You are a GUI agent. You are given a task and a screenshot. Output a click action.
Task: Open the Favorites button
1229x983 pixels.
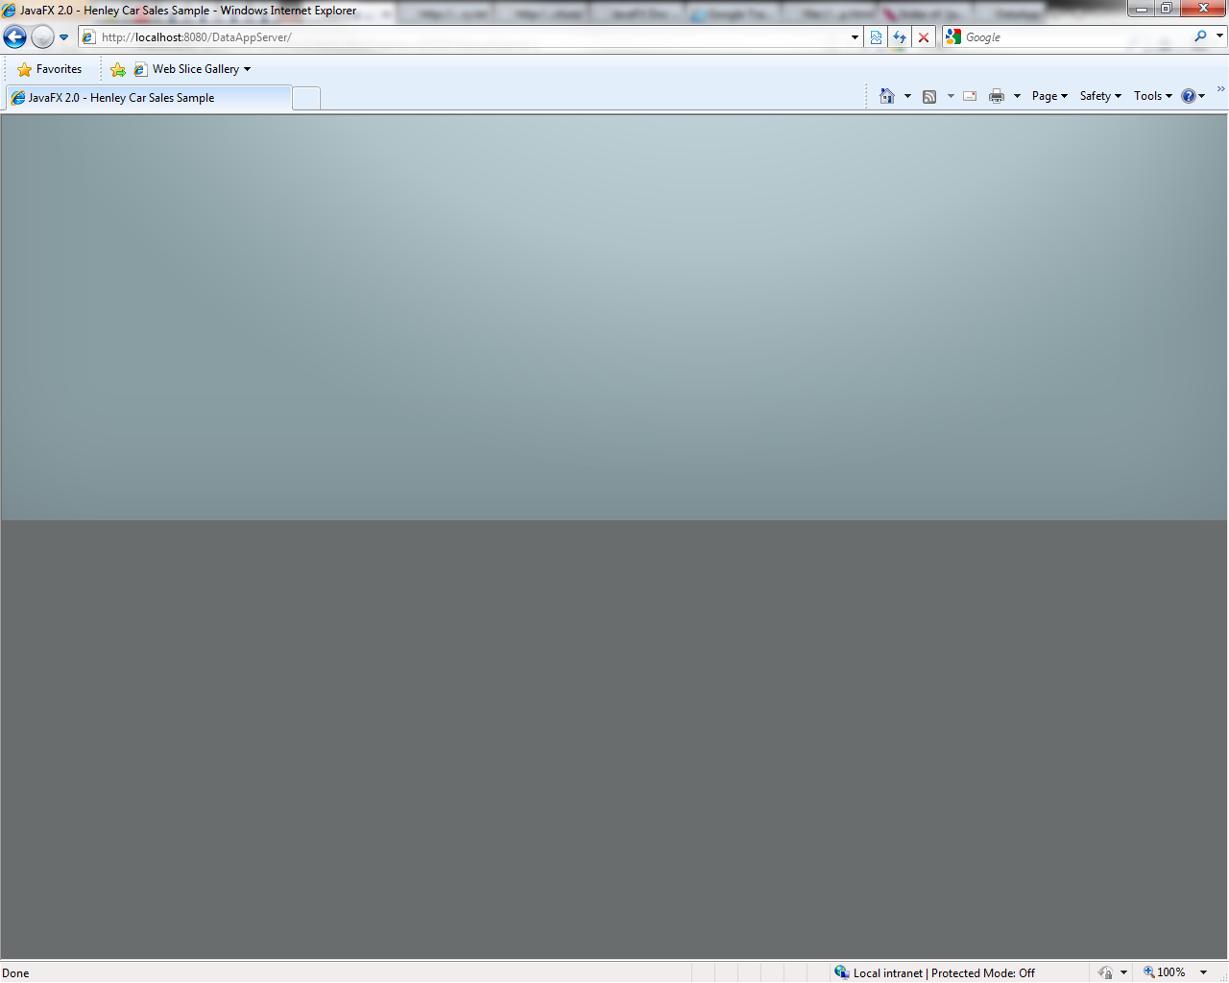coord(50,69)
